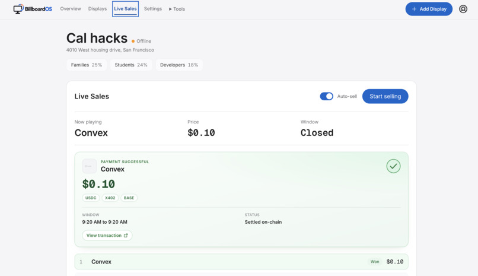Select the Convex bid row ranked 1

pos(241,262)
